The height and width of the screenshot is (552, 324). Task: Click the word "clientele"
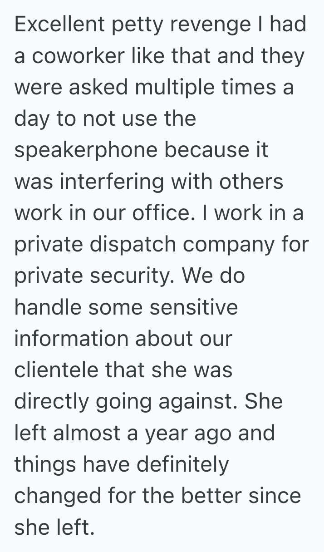pos(57,370)
